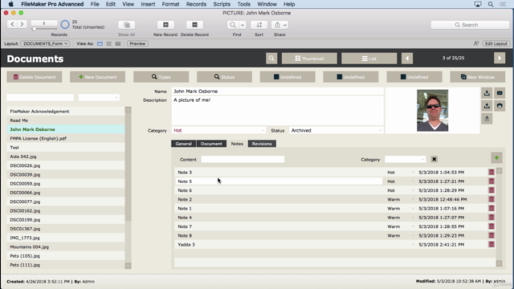This screenshot has width=514, height=289.
Task: Click the Status button
Action: coord(224,77)
